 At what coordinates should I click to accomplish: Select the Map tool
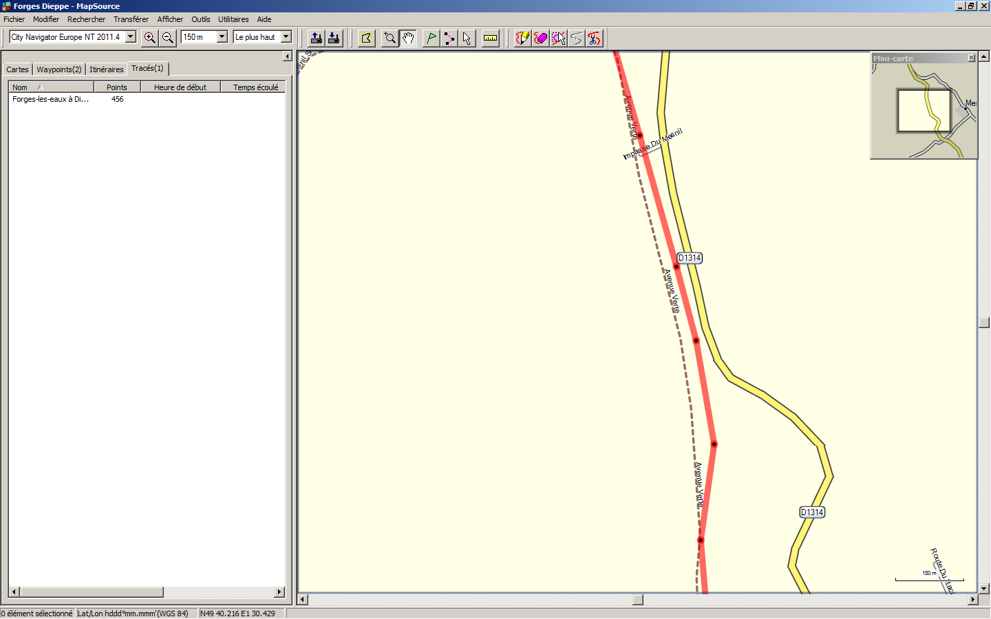367,38
